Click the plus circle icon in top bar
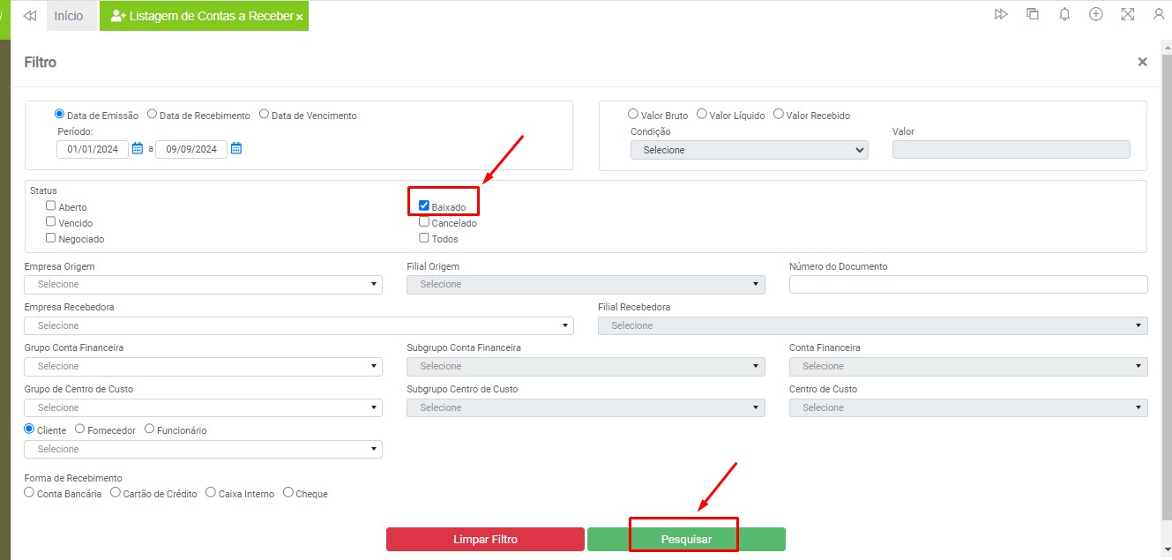1172x560 pixels. (1096, 14)
